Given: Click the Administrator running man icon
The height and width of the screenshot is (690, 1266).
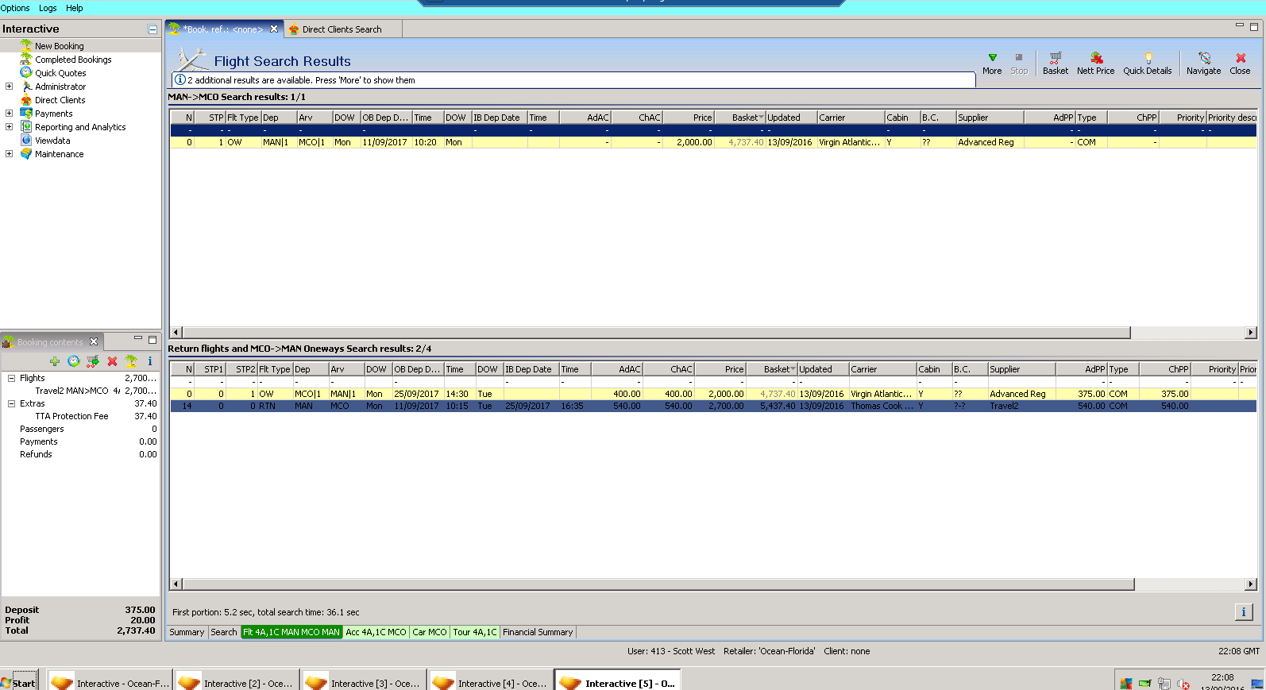Looking at the screenshot, I should [26, 87].
